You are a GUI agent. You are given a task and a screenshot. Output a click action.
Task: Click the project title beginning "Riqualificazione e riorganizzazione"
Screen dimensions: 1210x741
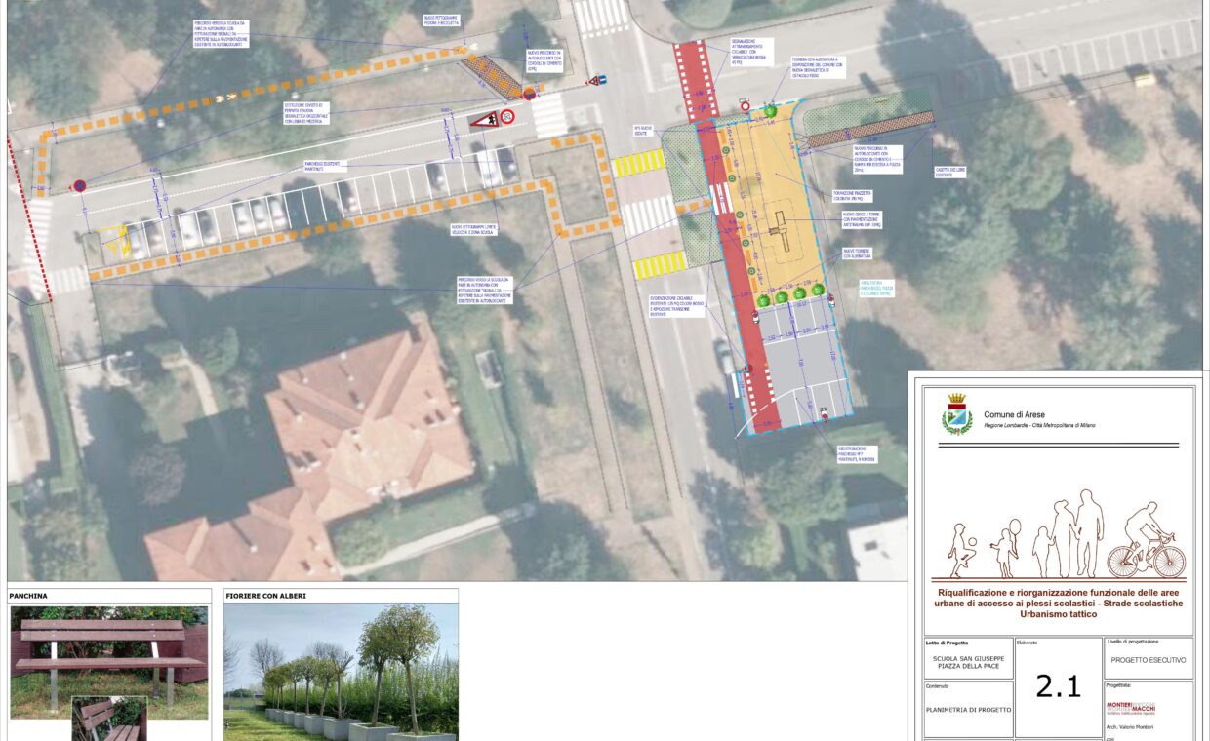click(1059, 604)
